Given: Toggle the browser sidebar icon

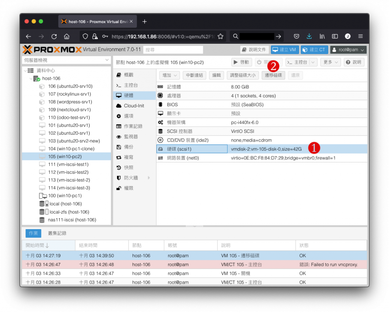Looking at the screenshot, I should pos(335,36).
